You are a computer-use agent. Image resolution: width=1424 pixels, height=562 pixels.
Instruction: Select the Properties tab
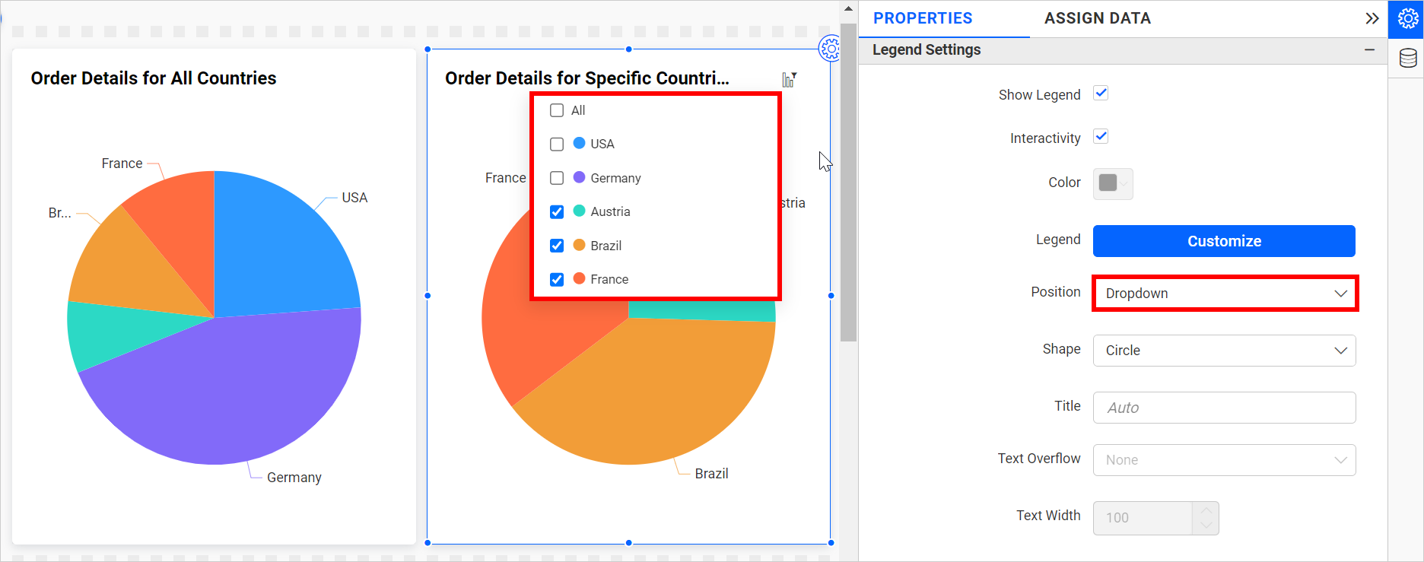923,18
